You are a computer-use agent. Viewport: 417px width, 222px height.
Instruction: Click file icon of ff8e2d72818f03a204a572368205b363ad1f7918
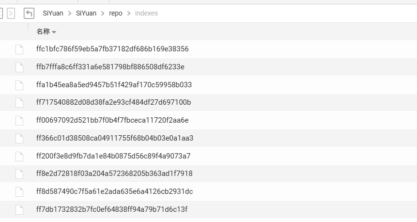pyautogui.click(x=19, y=174)
